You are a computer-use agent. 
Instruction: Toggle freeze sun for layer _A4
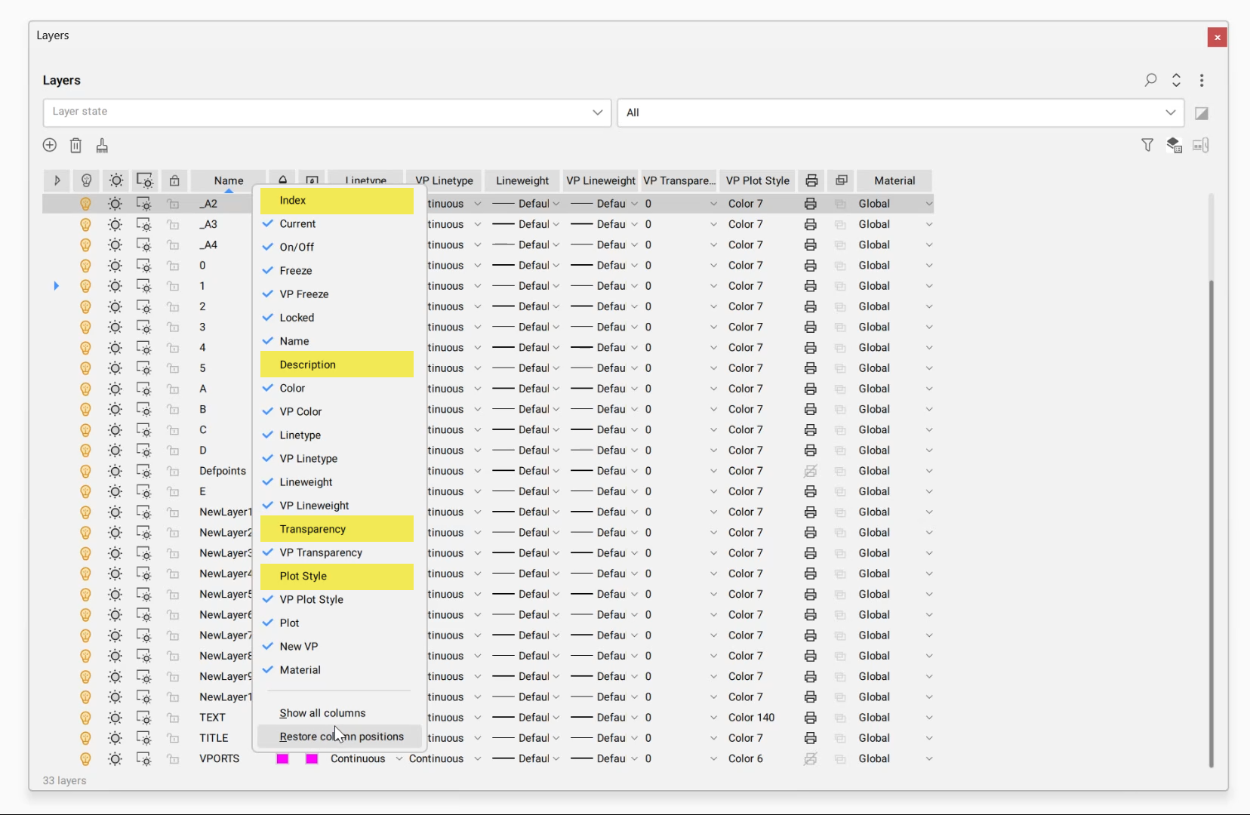pos(115,244)
